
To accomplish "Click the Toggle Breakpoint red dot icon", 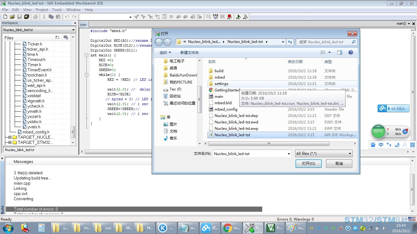I will tap(230, 17).
